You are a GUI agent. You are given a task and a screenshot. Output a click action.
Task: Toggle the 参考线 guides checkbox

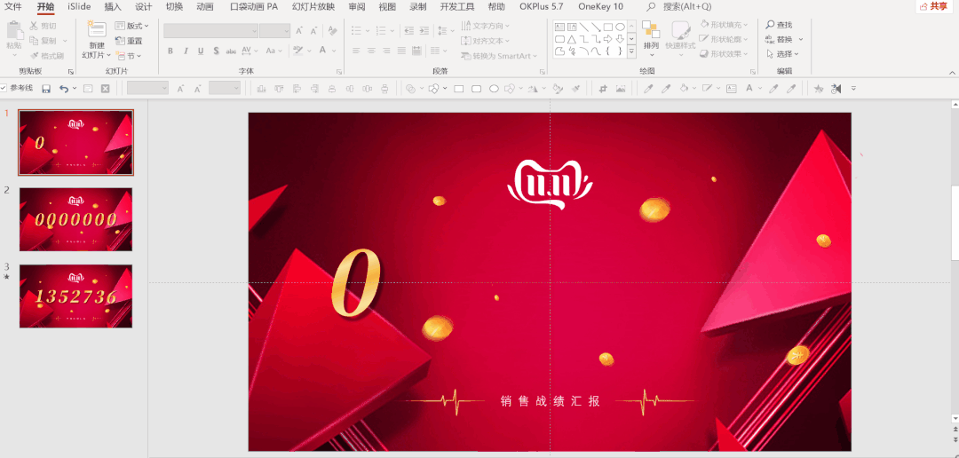[x=4, y=88]
